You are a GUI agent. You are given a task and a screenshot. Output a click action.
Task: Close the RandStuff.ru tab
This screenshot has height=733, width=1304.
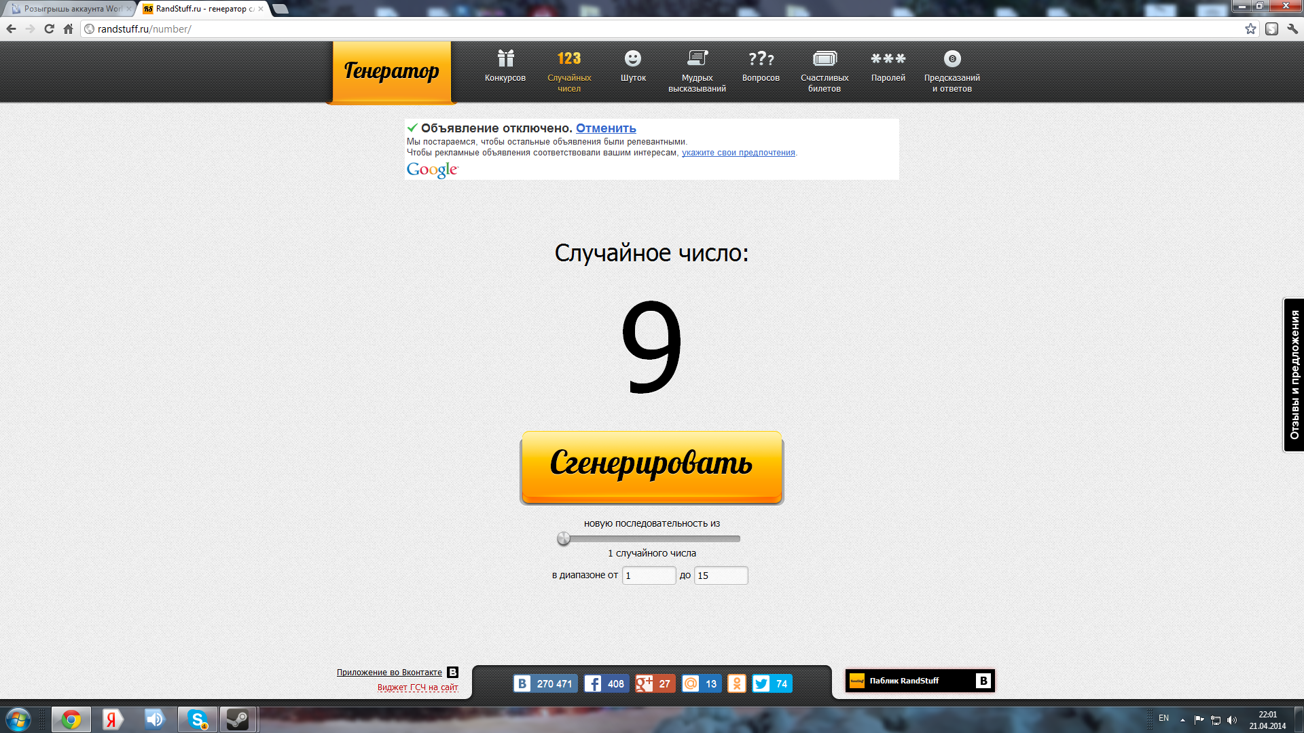pyautogui.click(x=261, y=9)
